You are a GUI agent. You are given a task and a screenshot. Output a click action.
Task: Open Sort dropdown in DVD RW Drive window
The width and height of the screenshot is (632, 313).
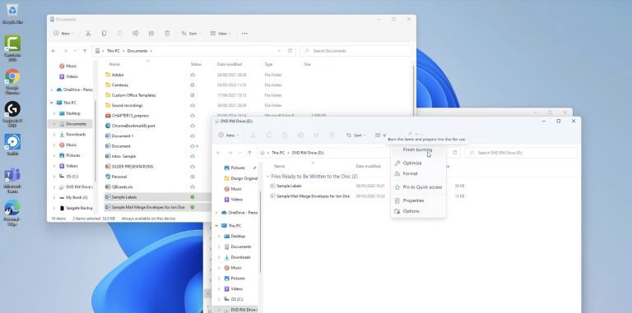355,136
